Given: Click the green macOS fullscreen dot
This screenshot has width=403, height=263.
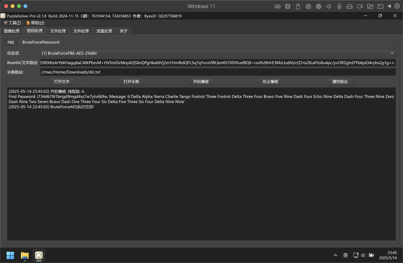Looking at the screenshot, I should coord(19,6).
